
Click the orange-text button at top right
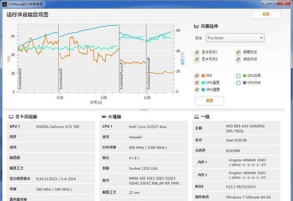[x=266, y=14]
